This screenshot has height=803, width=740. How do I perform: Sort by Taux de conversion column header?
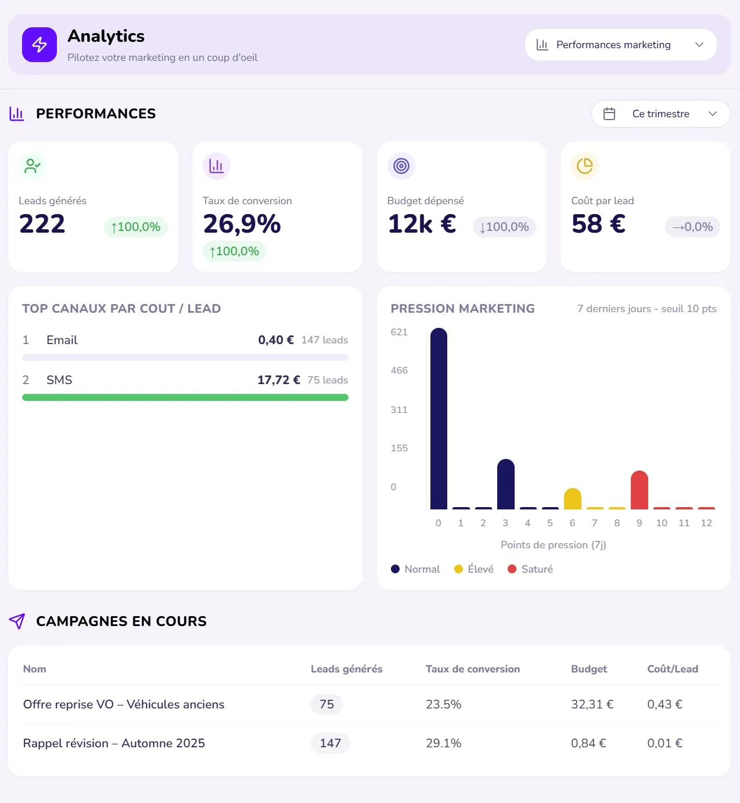pyautogui.click(x=473, y=669)
